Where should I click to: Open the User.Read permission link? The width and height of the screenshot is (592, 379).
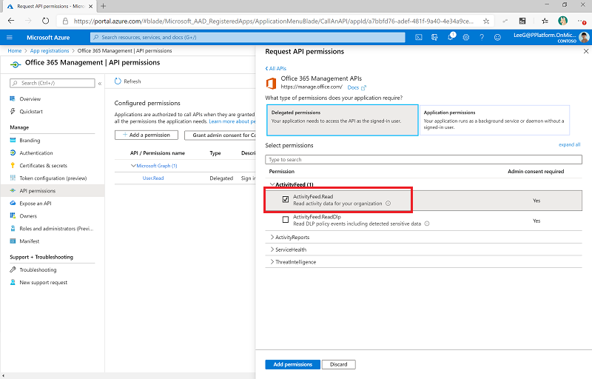point(153,178)
